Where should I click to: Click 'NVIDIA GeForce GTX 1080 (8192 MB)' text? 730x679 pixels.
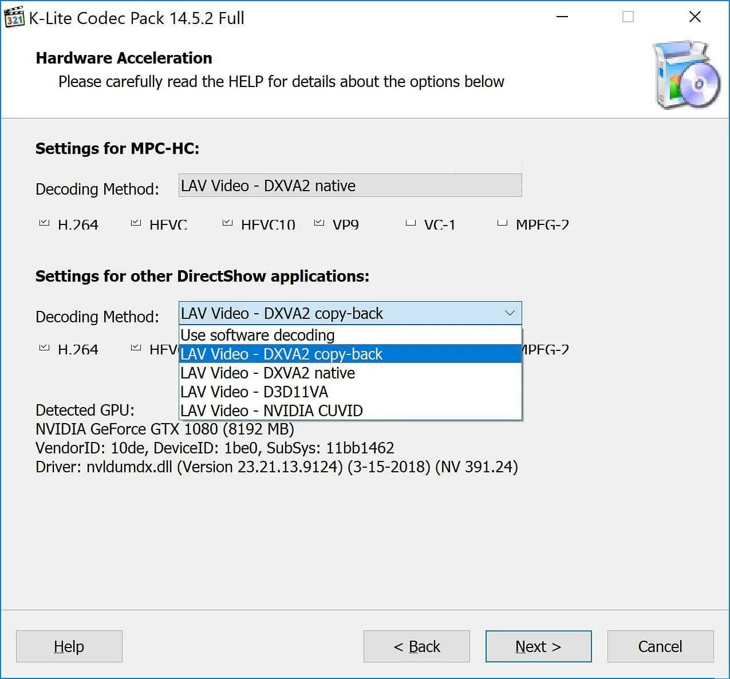[165, 429]
